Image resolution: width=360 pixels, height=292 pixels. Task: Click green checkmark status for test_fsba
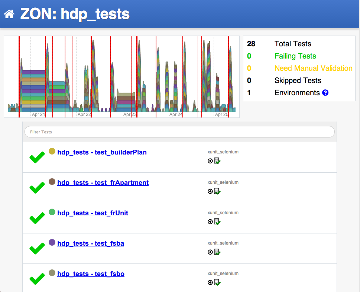coord(37,249)
